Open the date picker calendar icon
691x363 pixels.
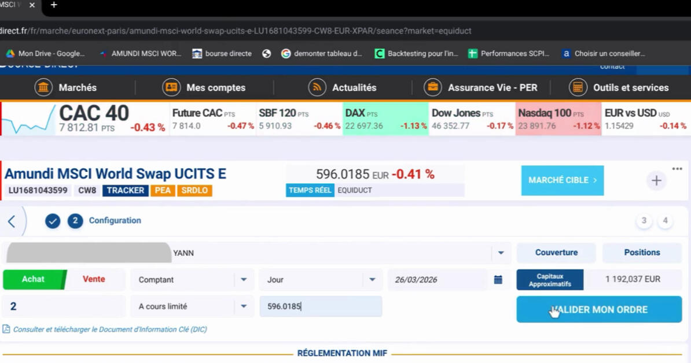(498, 279)
